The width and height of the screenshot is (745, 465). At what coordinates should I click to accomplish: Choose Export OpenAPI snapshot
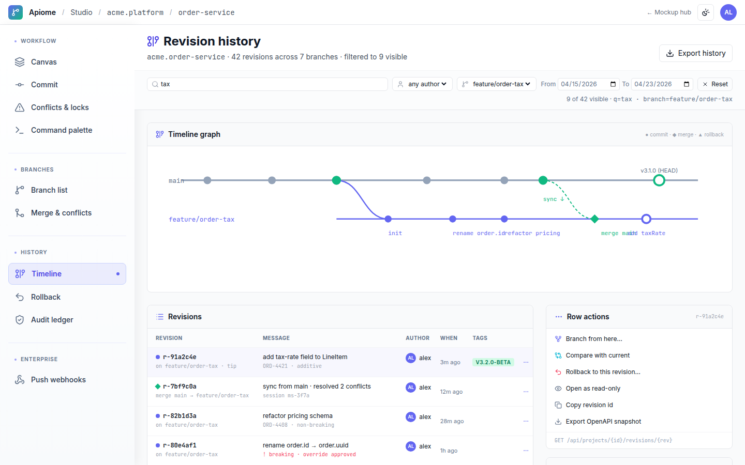click(639, 422)
